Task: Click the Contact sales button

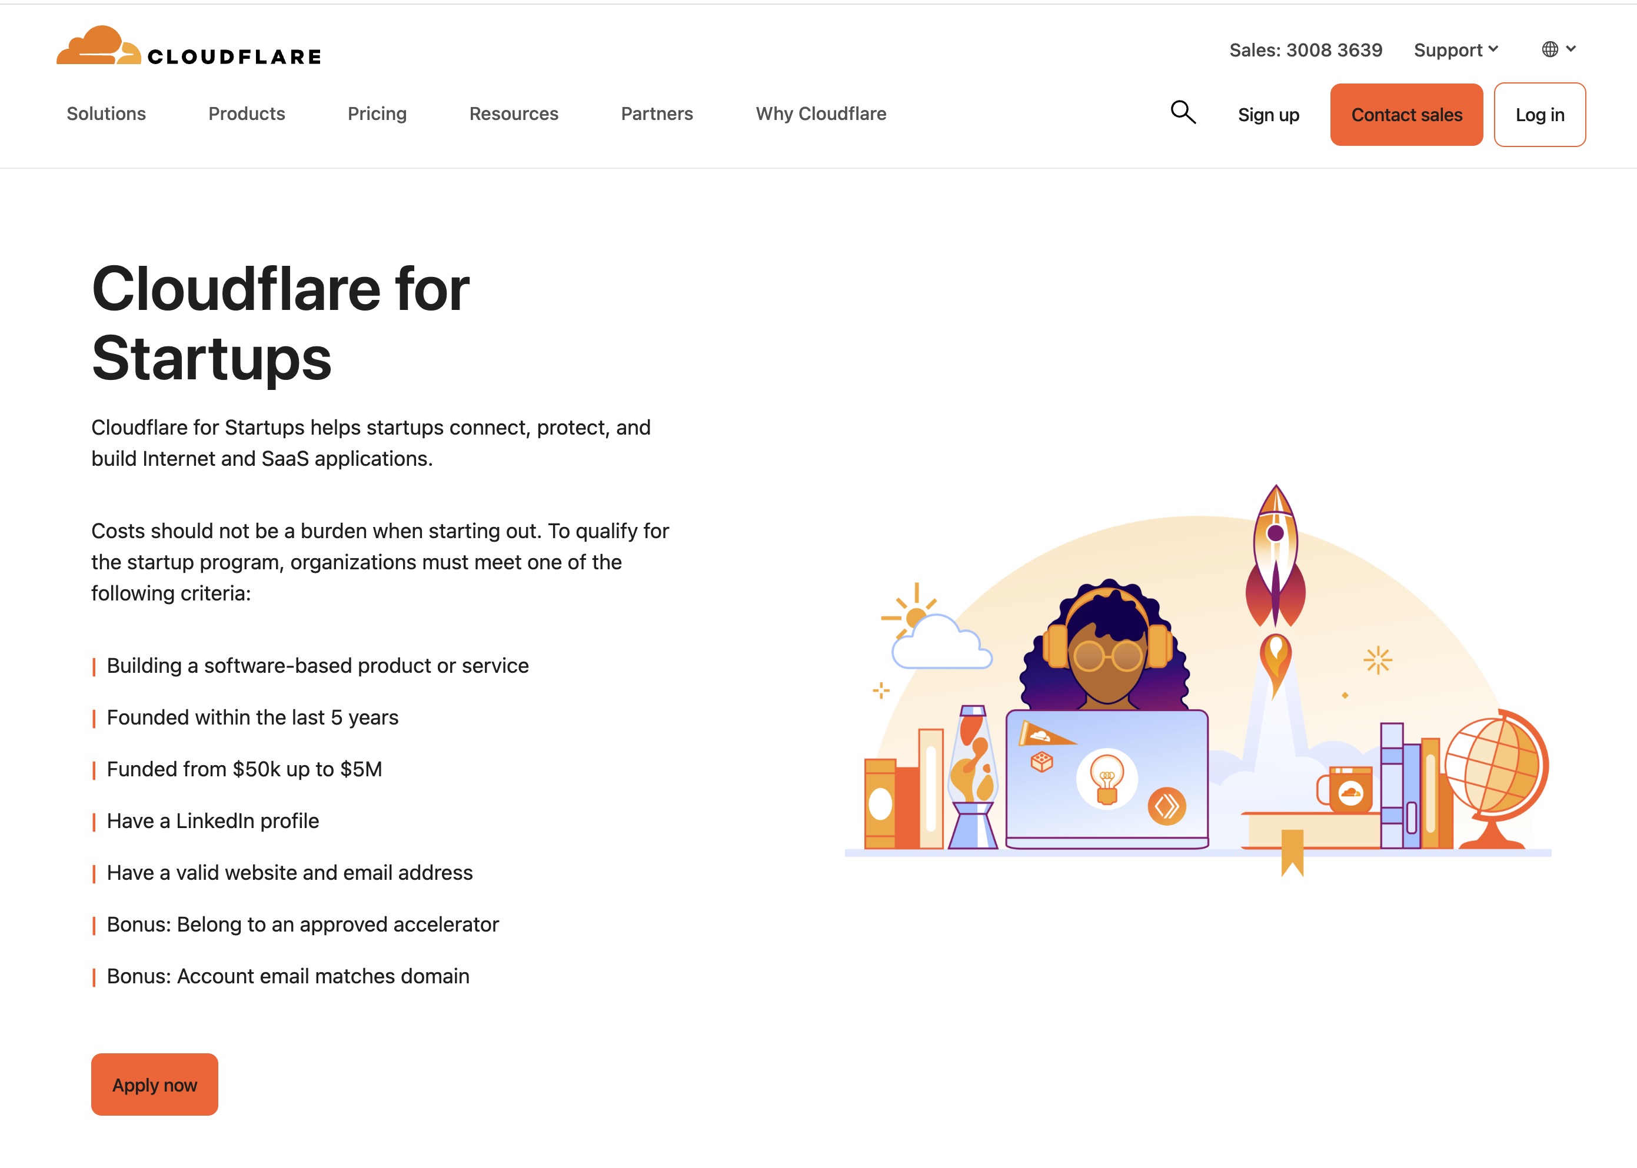Action: [x=1407, y=114]
